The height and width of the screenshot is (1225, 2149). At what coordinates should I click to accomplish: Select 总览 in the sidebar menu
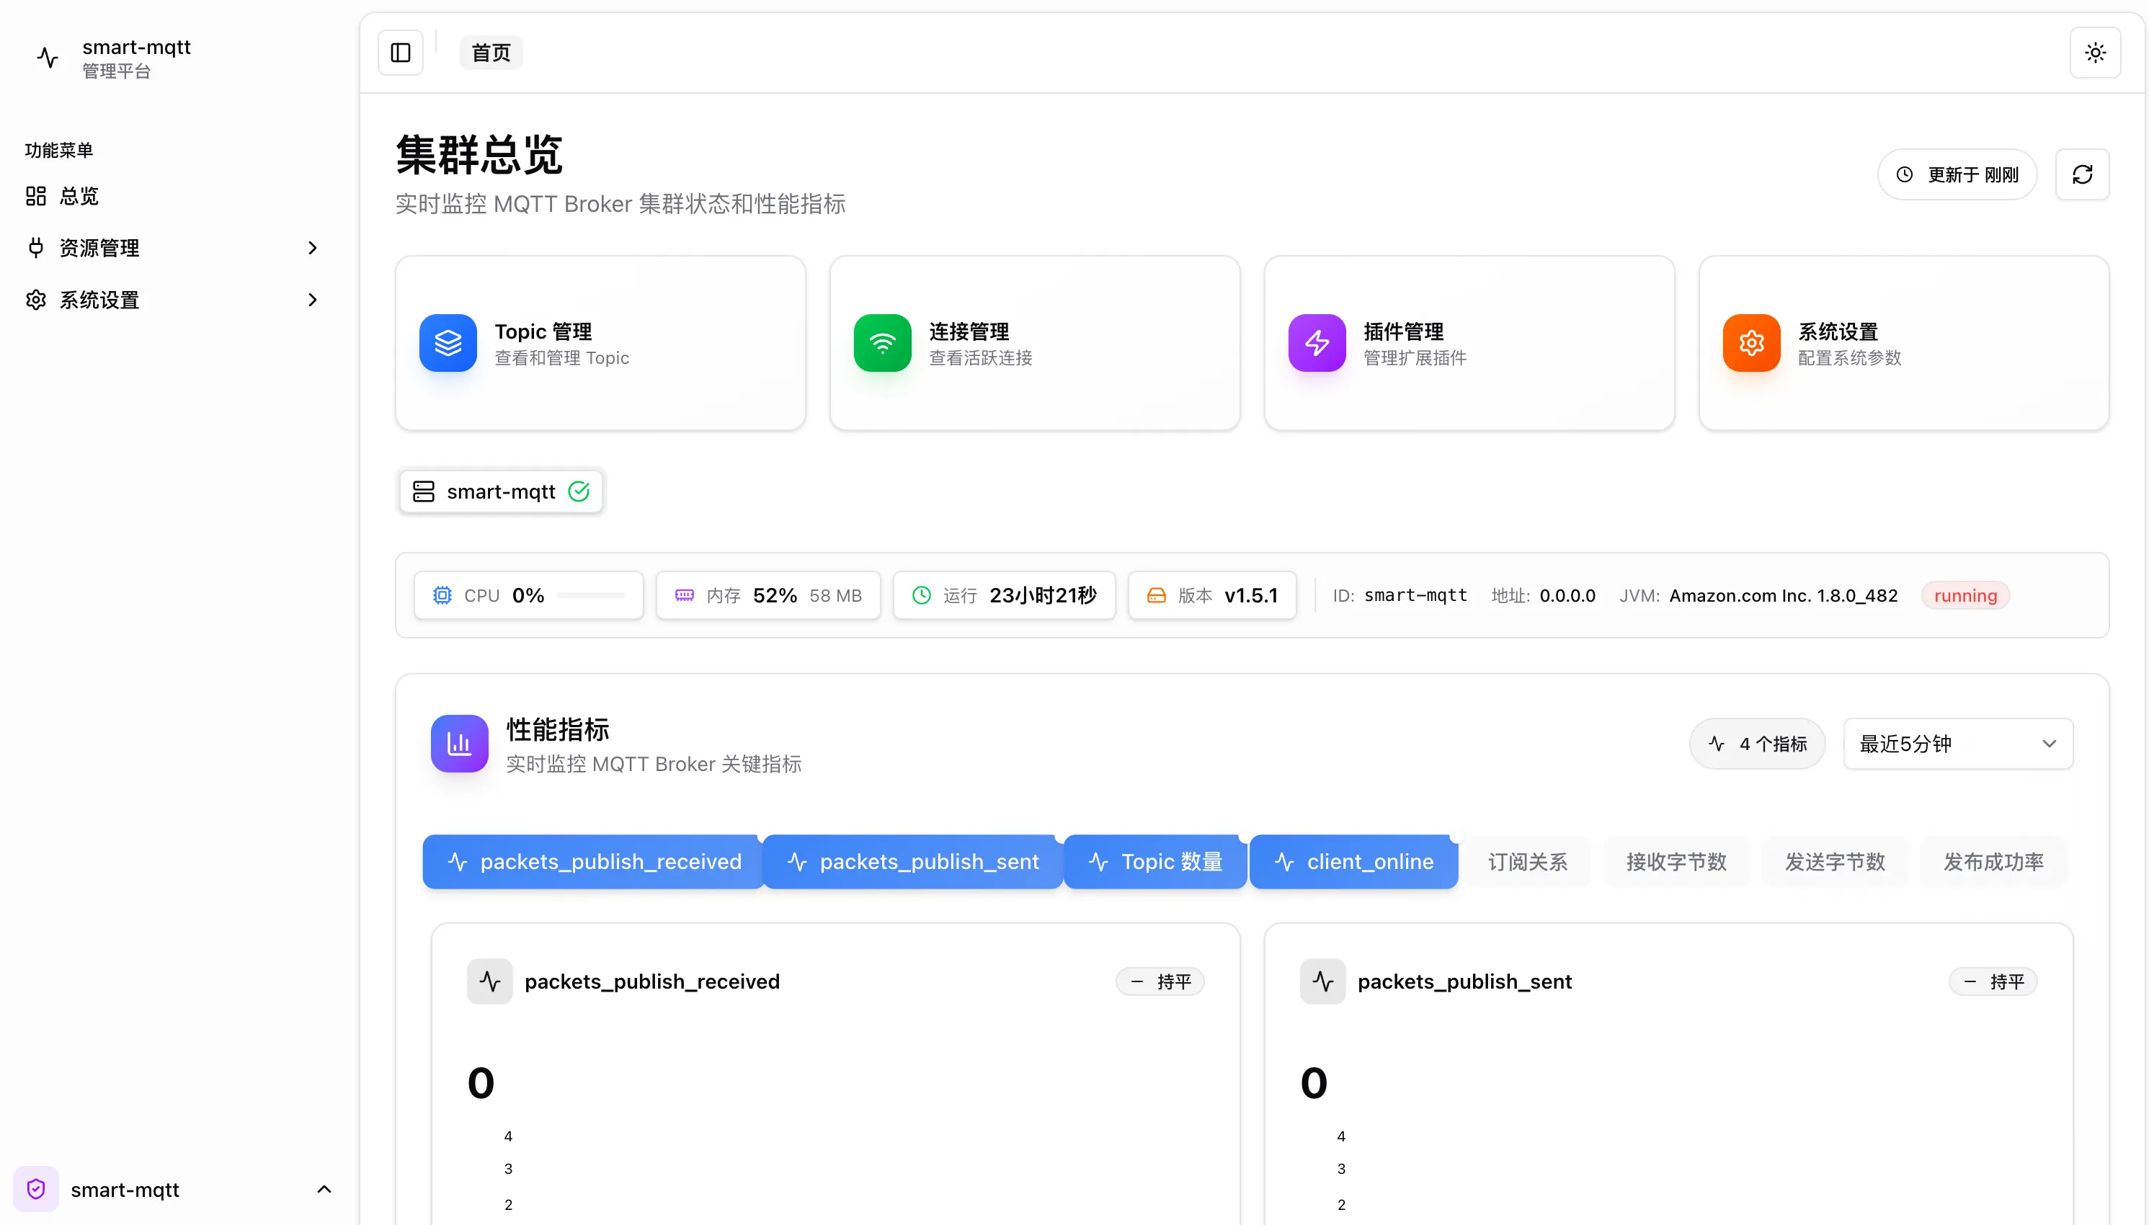click(79, 196)
